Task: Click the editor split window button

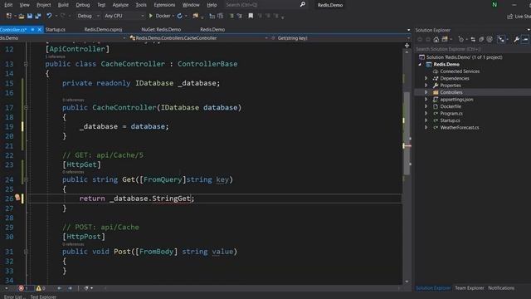Action: (x=407, y=45)
